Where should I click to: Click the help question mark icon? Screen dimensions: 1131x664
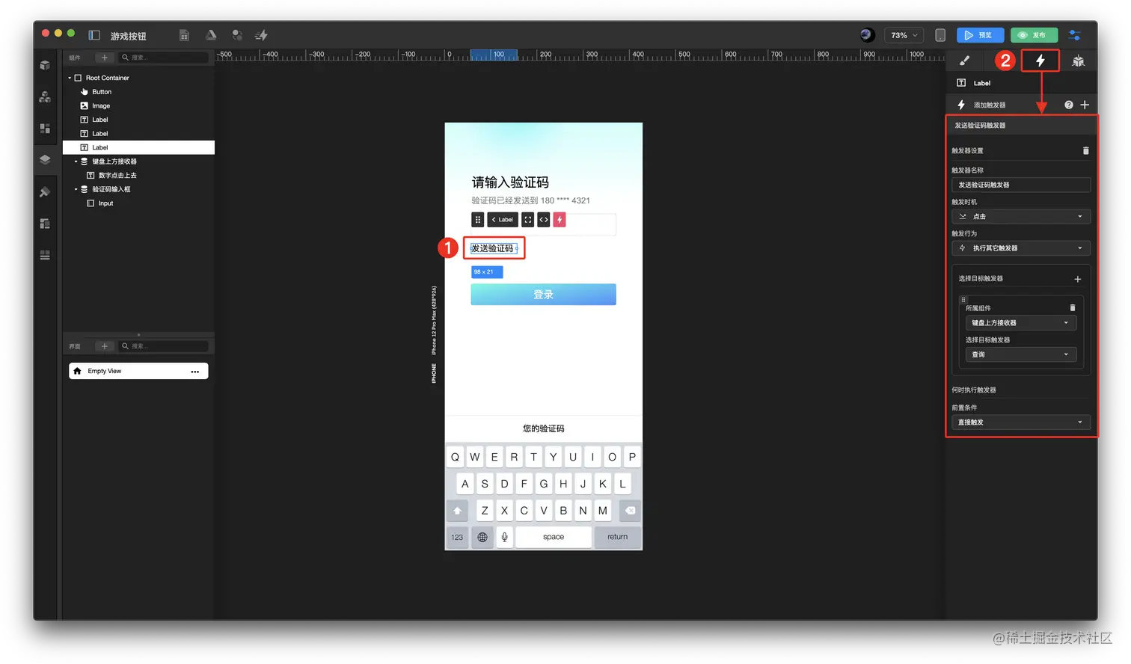1069,105
